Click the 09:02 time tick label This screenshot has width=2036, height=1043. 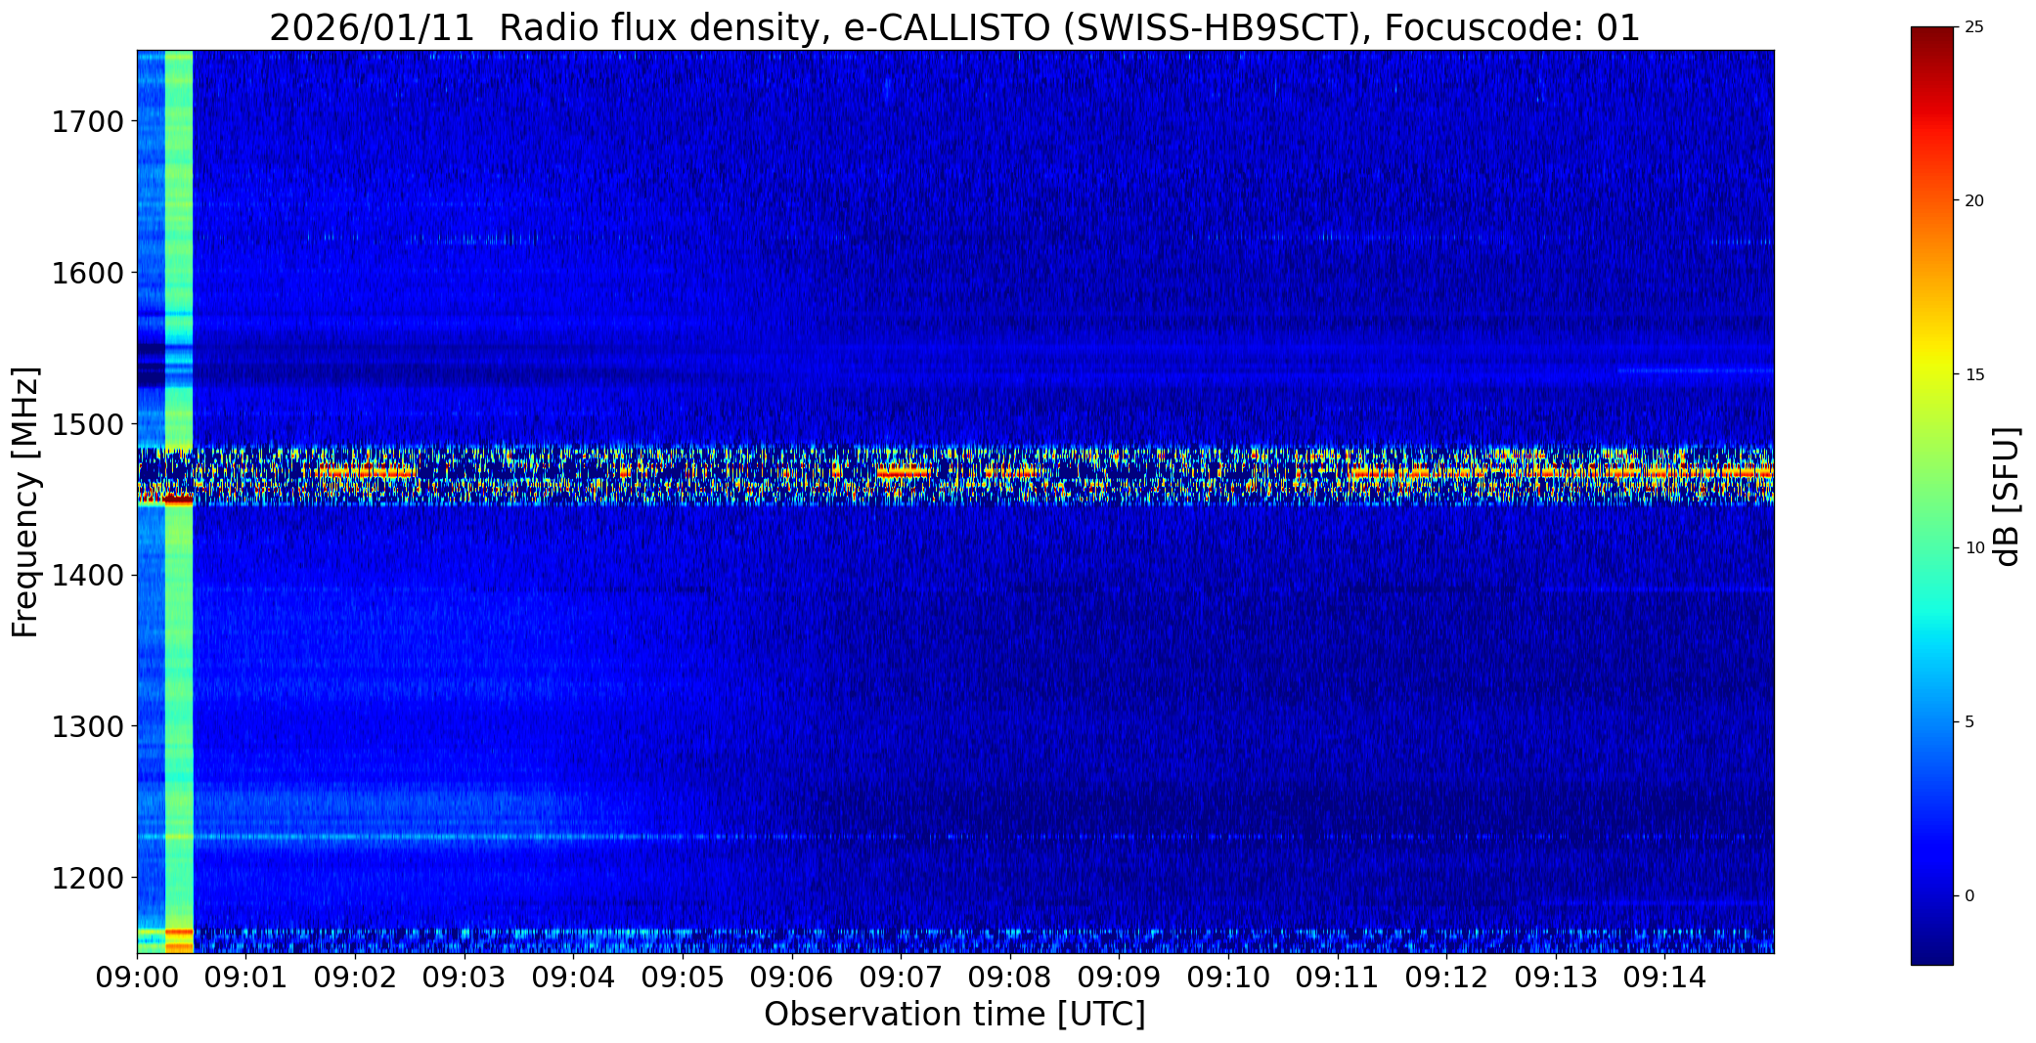click(355, 978)
